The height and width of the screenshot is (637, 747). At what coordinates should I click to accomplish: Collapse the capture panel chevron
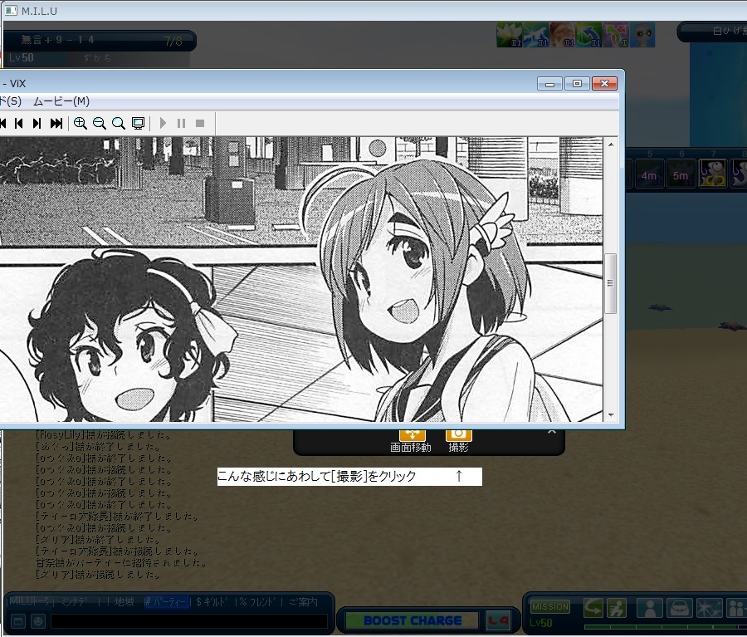(552, 432)
